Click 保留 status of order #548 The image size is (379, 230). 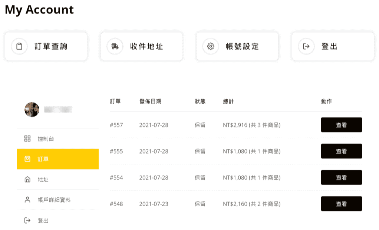200,204
